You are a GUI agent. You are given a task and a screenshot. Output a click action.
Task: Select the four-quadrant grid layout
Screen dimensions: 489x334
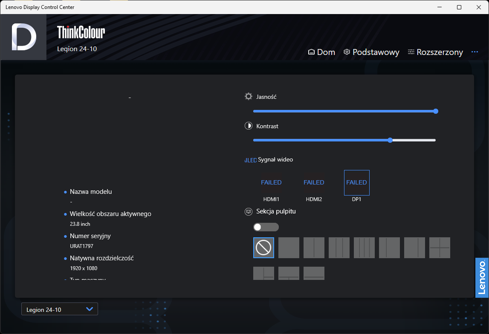click(440, 248)
